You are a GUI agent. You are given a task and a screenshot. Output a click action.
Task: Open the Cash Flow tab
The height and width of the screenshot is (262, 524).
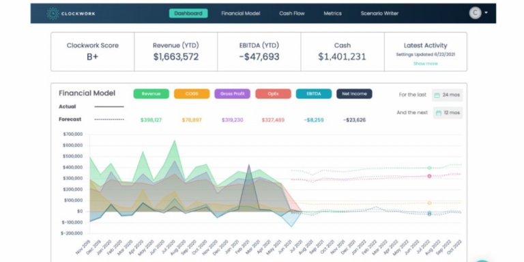tap(292, 14)
